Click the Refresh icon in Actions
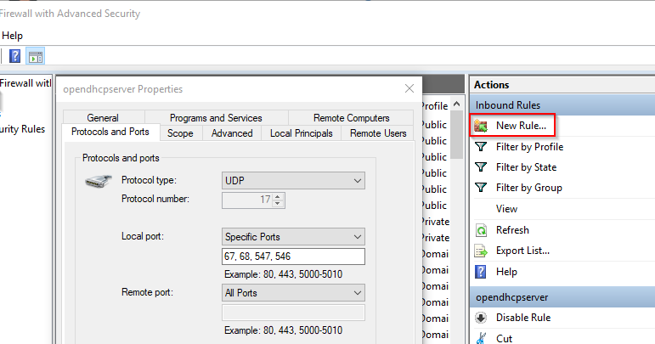 tap(481, 230)
